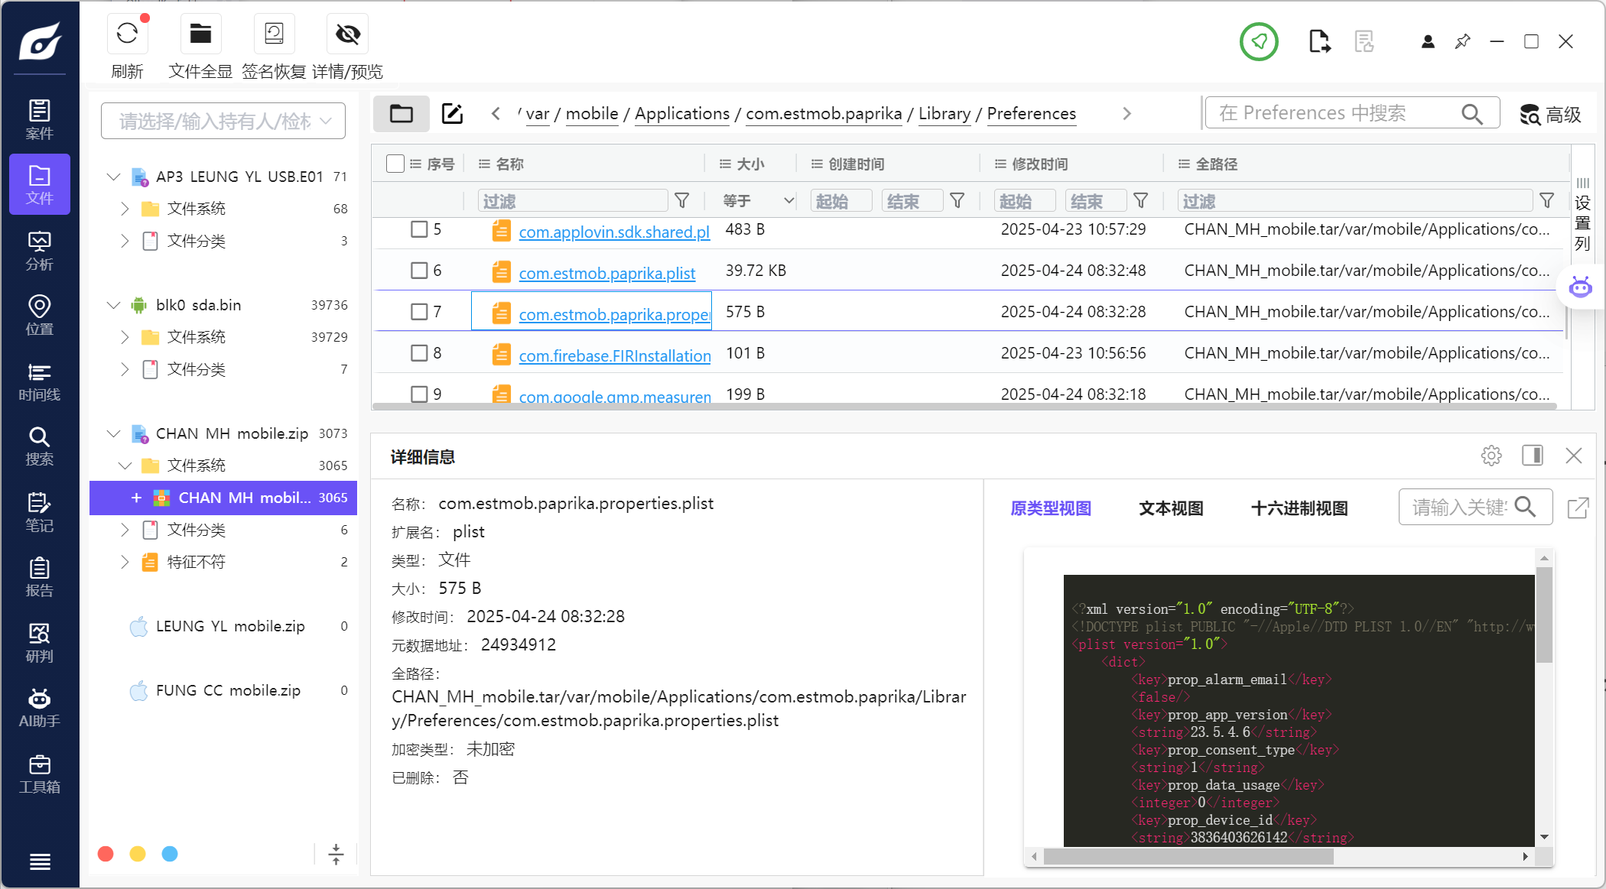Image resolution: width=1606 pixels, height=889 pixels.
Task: Toggle the select-all header checkbox
Action: point(395,164)
